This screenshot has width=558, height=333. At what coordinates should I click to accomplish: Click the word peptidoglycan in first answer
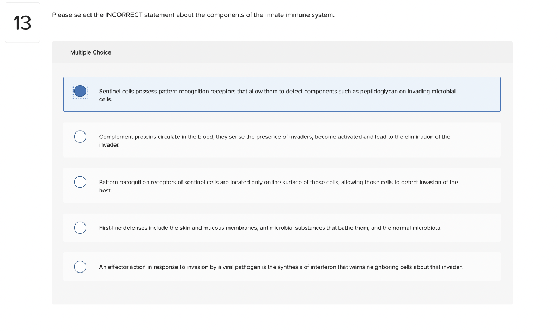tap(379, 92)
